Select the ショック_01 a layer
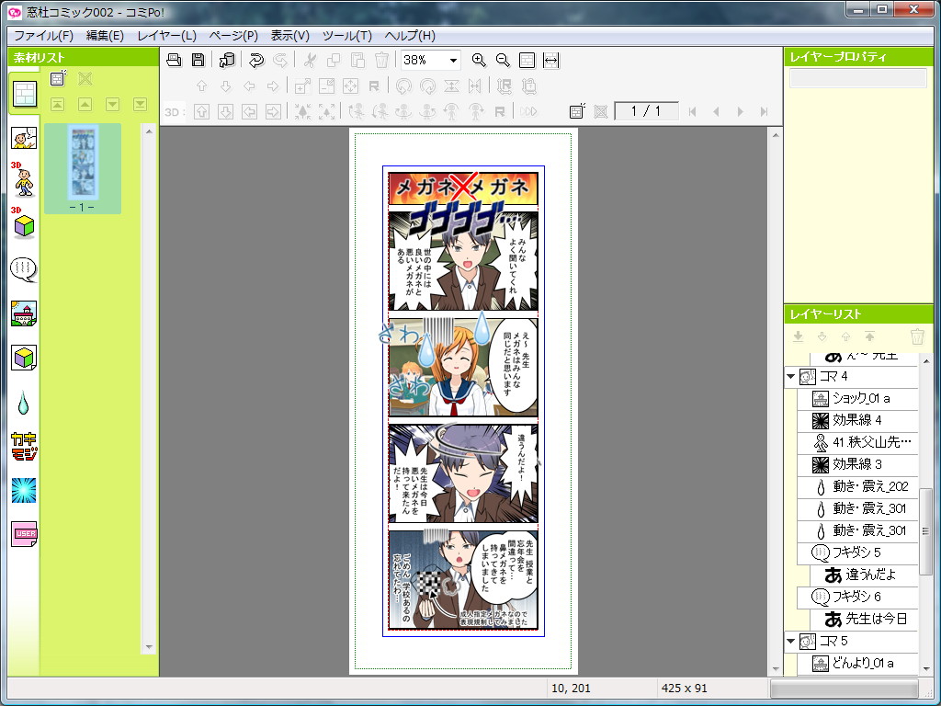This screenshot has height=706, width=941. (x=857, y=398)
